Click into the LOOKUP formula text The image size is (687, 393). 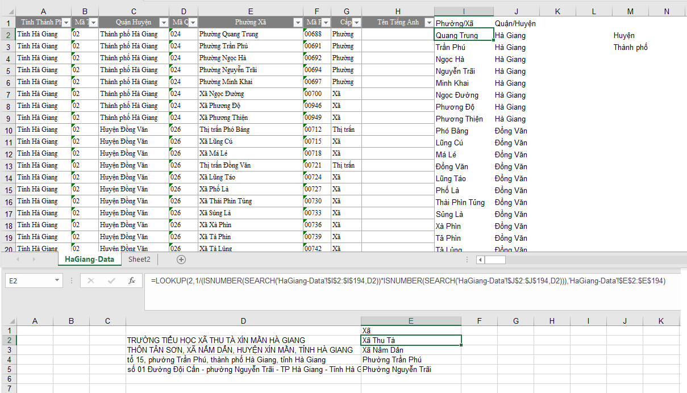click(398, 281)
